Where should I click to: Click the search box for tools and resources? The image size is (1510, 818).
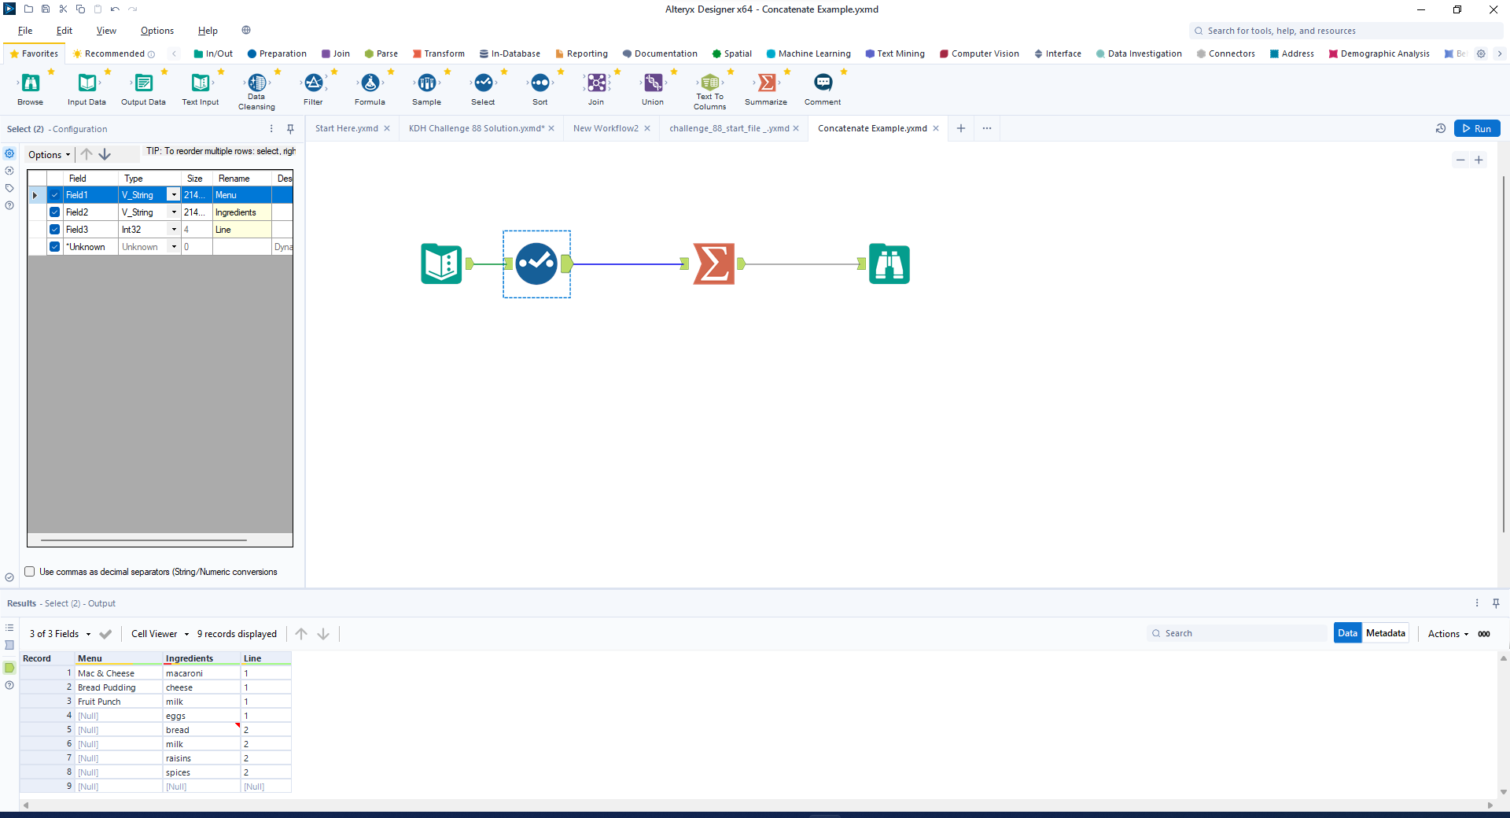click(x=1346, y=31)
